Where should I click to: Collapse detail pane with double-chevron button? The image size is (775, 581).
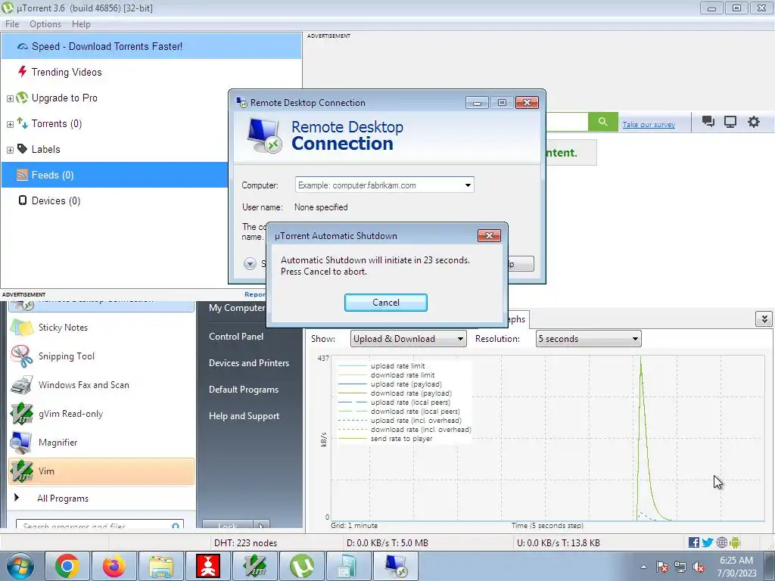pyautogui.click(x=764, y=319)
